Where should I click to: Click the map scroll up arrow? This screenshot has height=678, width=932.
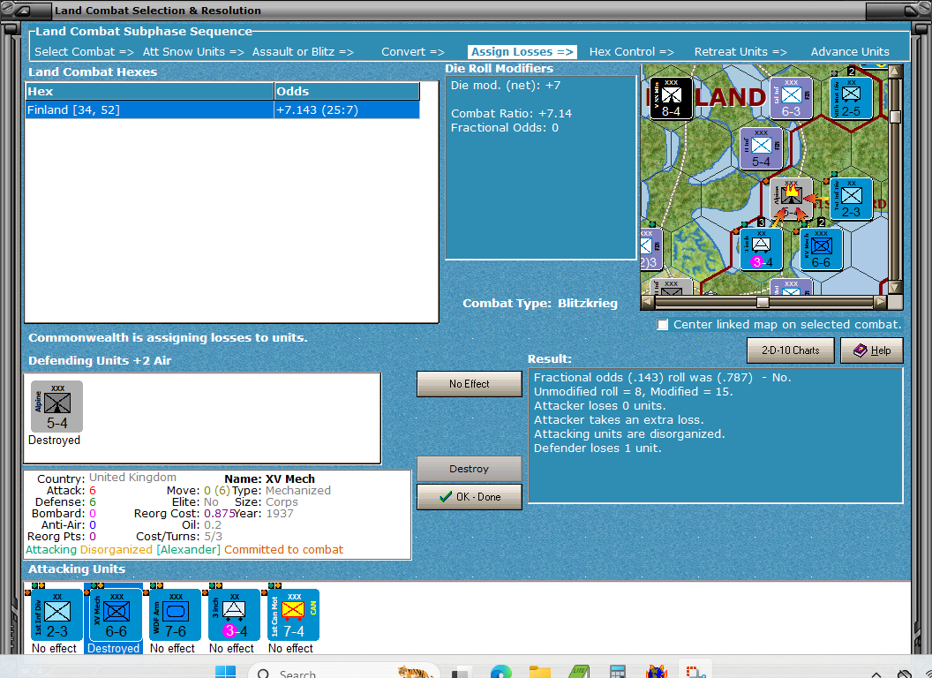(895, 72)
